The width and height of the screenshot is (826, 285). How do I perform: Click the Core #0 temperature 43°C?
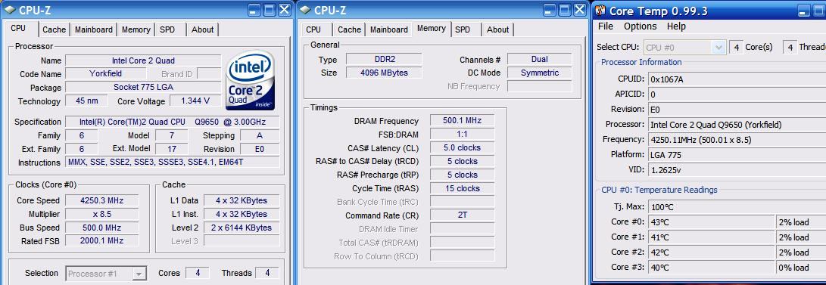pyautogui.click(x=711, y=222)
